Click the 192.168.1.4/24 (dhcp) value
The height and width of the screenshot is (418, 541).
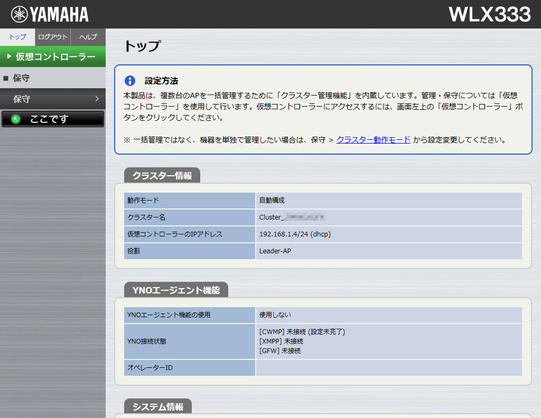point(295,234)
